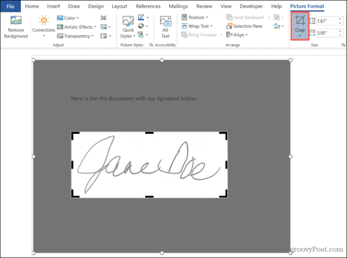Screen dimensions: 347x258
Task: Switch to the Mailings tab
Action: point(178,6)
